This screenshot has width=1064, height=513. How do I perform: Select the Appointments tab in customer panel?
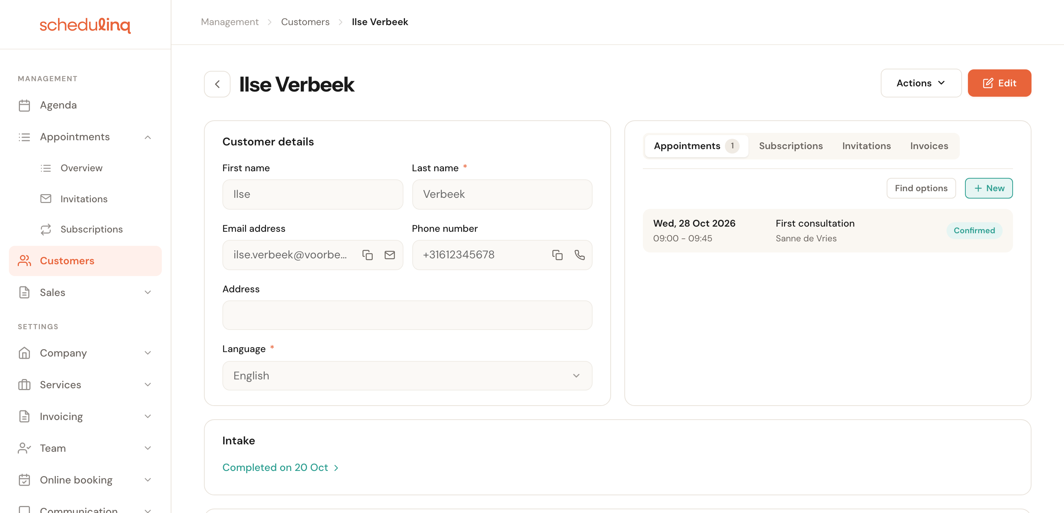(x=696, y=146)
